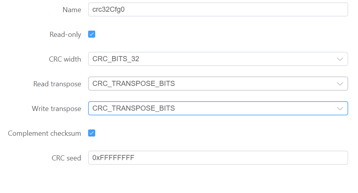
Task: Click the Write transpose label
Action: click(x=56, y=109)
